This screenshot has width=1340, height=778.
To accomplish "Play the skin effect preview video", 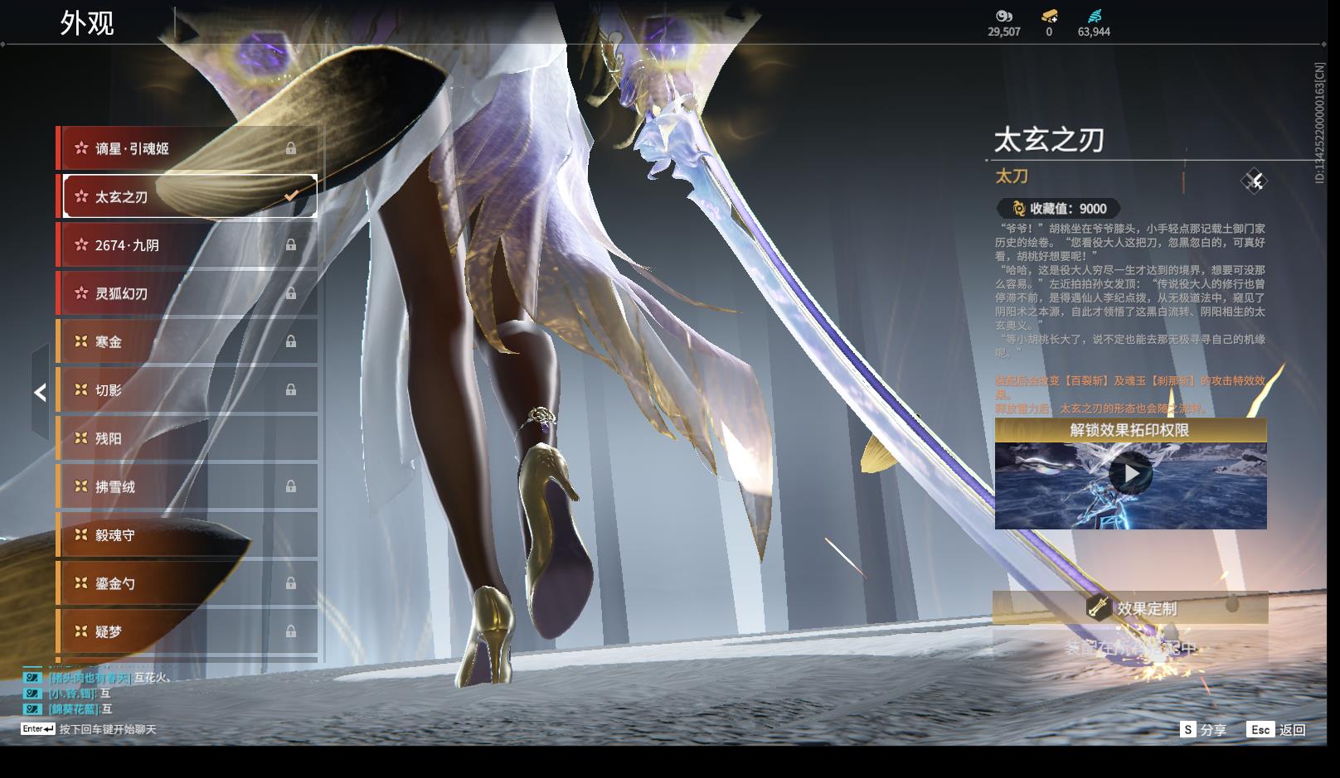I will click(x=1131, y=474).
